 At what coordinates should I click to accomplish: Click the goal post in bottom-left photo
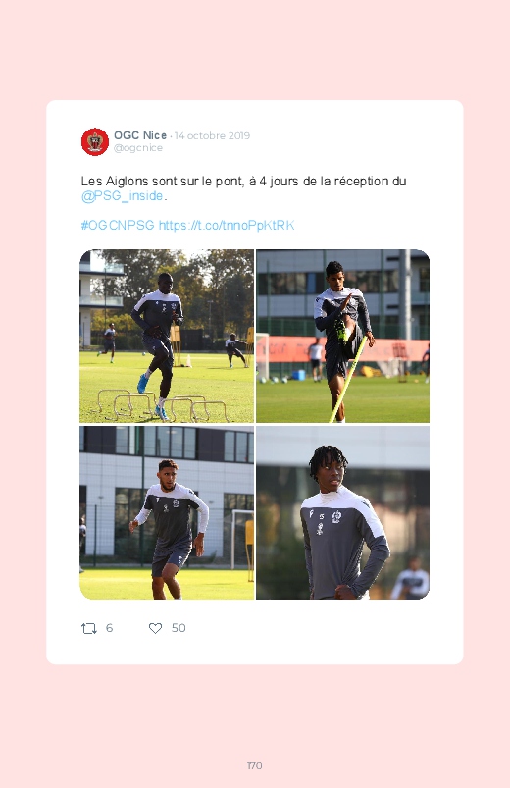241,540
